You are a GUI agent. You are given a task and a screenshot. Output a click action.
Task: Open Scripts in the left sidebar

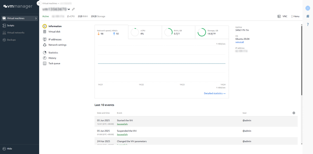[x=11, y=25]
